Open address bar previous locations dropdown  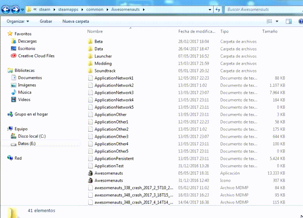point(210,9)
